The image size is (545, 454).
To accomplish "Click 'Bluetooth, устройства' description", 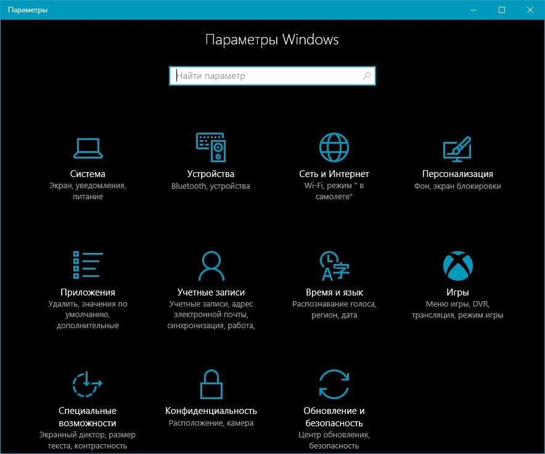I will (211, 186).
